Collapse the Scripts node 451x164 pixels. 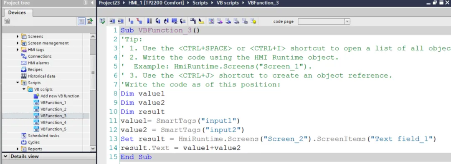(x=18, y=83)
